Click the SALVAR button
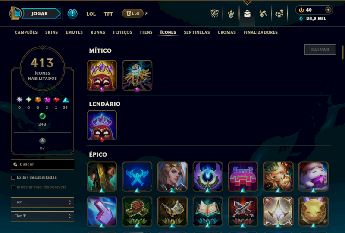This screenshot has width=345, height=233. (x=320, y=50)
